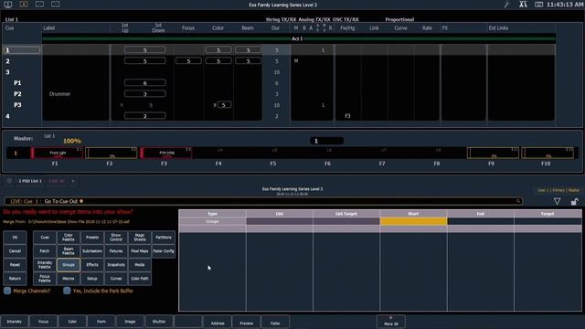
Task: Add a new tab with plus icon
Action: click(x=73, y=181)
